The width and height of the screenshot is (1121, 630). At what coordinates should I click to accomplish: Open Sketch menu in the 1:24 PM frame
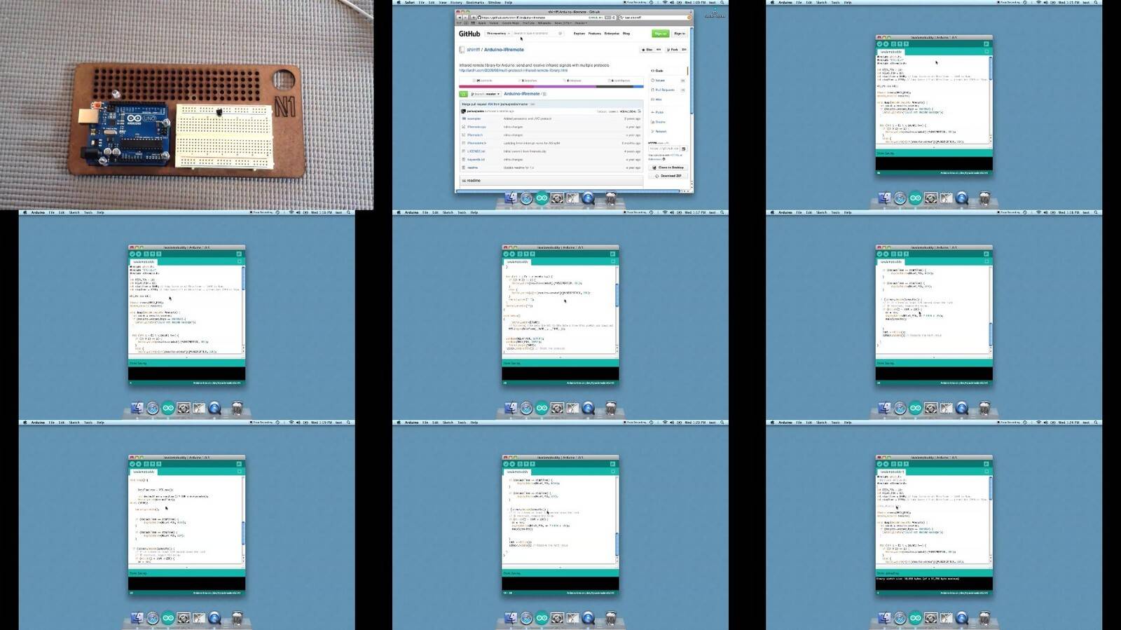click(821, 423)
